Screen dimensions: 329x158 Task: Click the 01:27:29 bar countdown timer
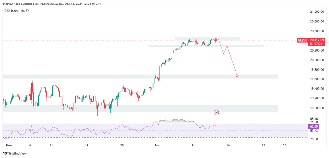pyautogui.click(x=317, y=44)
